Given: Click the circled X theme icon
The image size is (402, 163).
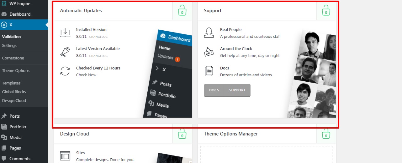Looking at the screenshot, I should (x=4, y=25).
